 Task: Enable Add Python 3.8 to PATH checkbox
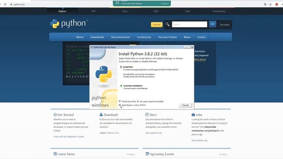point(120,105)
